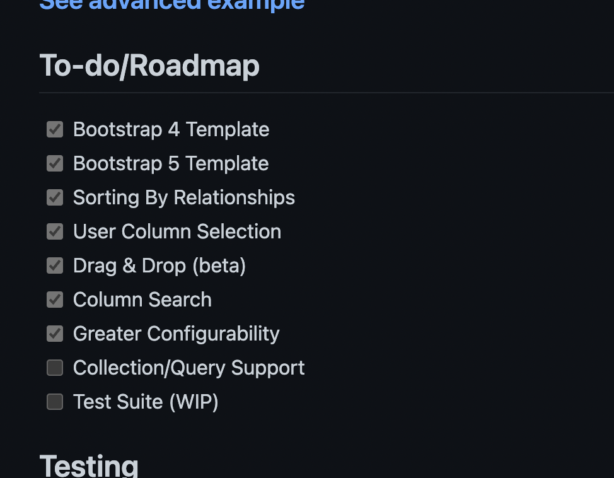The width and height of the screenshot is (614, 478).
Task: Toggle the Drag & Drop (beta) checkbox
Action: click(55, 265)
